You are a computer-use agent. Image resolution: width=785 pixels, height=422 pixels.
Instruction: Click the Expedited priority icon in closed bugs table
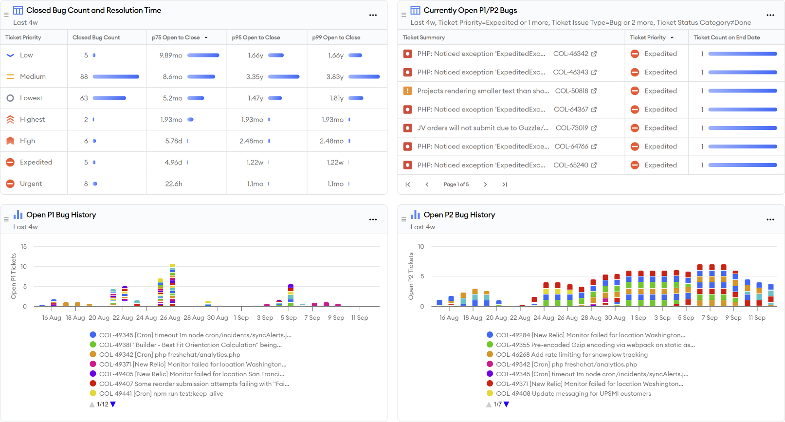10,162
